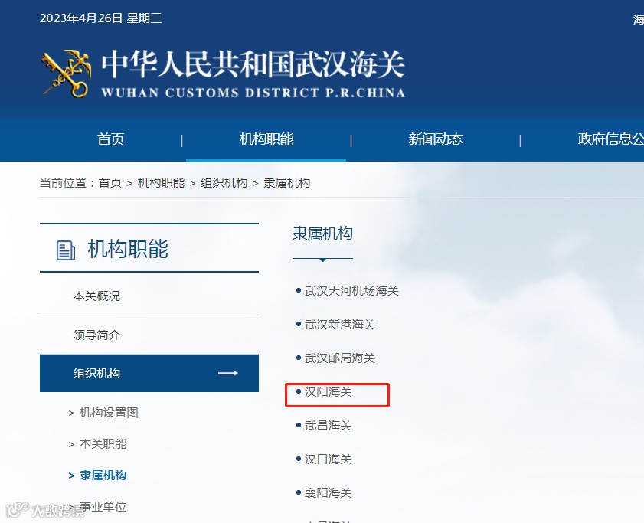Open the 首页 navigation tab

click(x=110, y=139)
